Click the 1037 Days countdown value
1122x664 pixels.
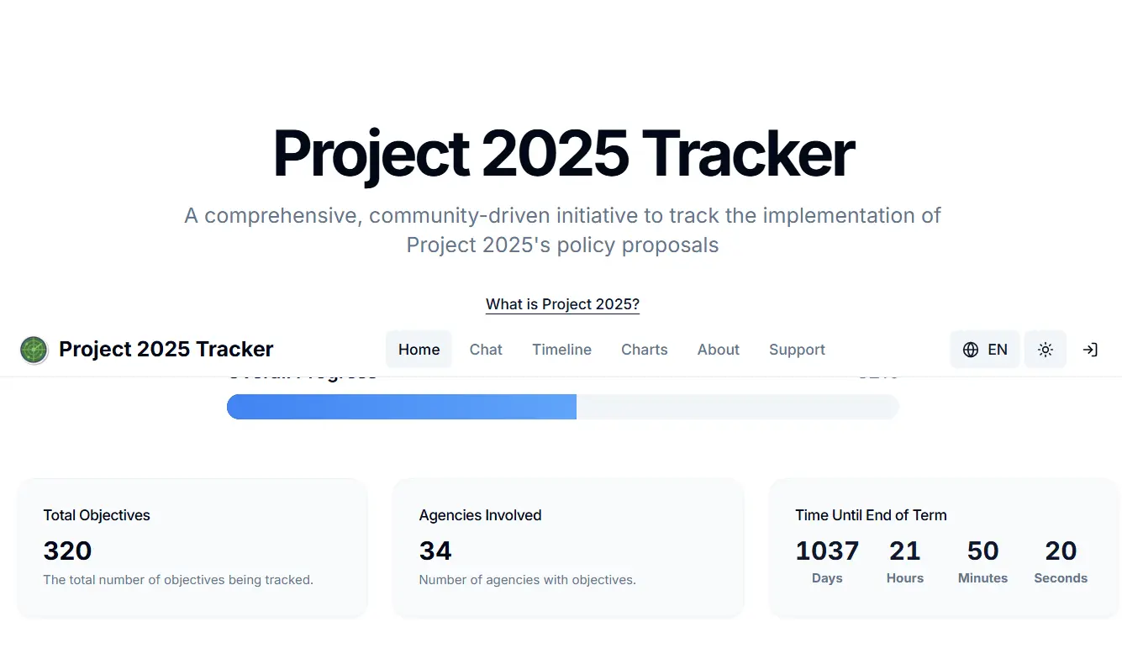click(x=827, y=551)
